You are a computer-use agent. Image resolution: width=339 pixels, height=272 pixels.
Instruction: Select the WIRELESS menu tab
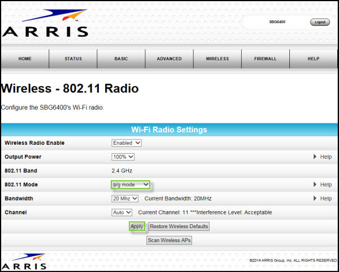[217, 59]
